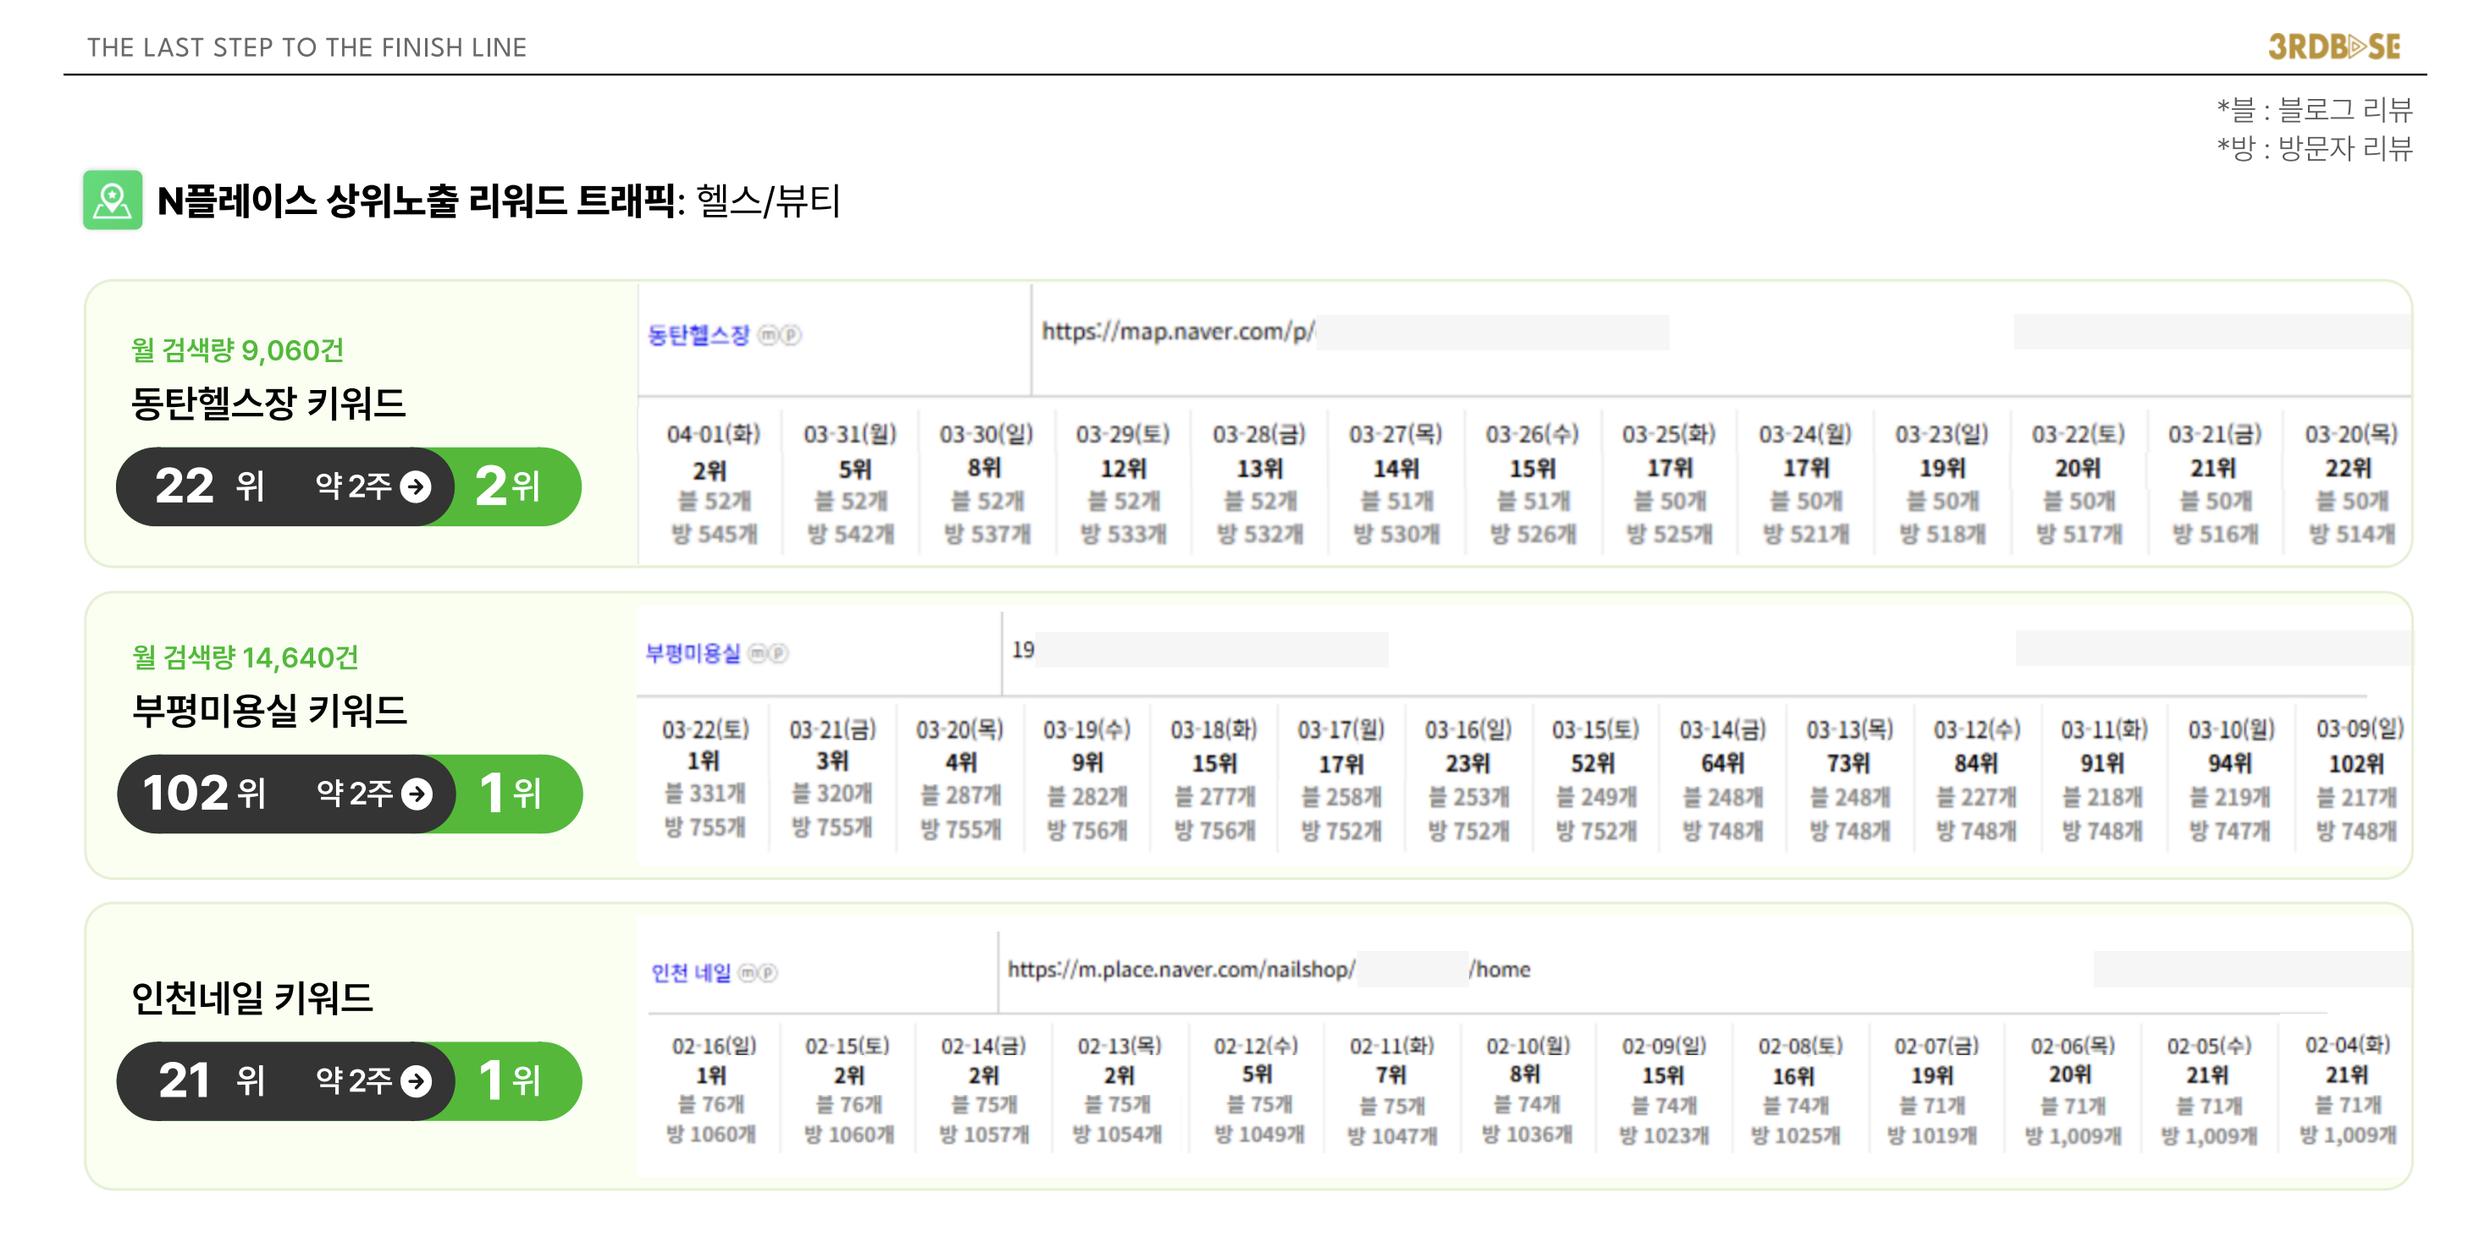Viewport: 2490px width, 1237px height.
Task: Click the 인천네일 키워드 title
Action: pos(252,998)
